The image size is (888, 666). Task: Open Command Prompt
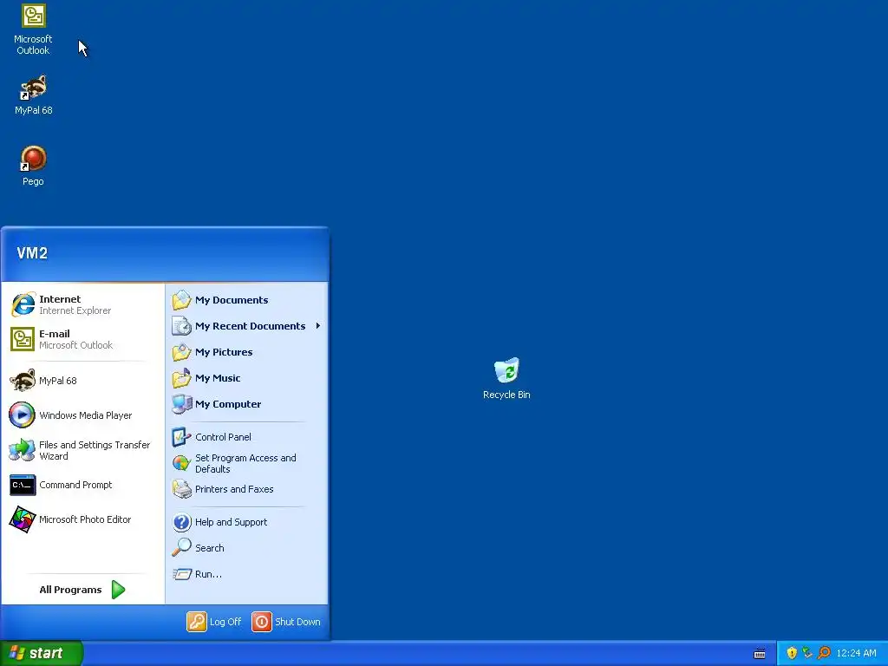pos(84,485)
